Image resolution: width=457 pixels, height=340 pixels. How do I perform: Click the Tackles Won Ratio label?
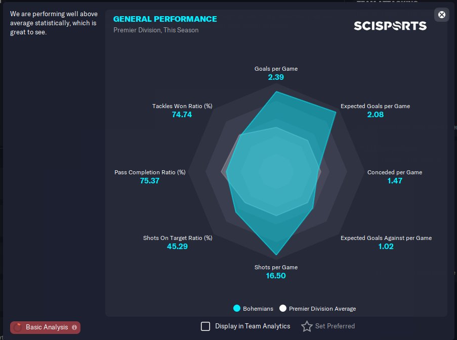click(182, 106)
